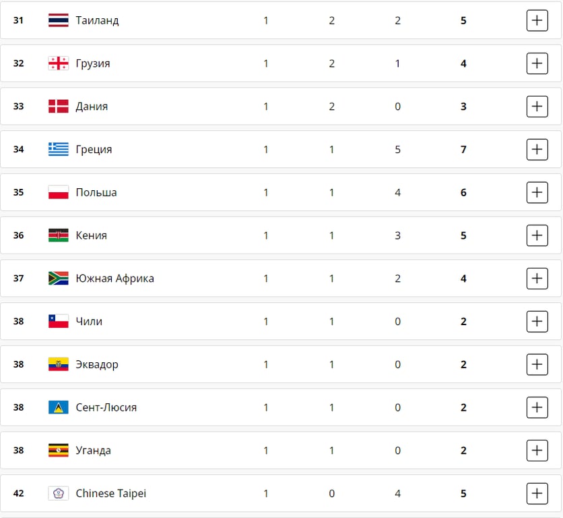Expand the Уганда medal breakdown

pos(537,451)
